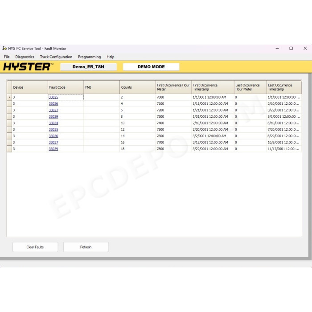Open fault code 33039 link
312x312 pixels.
coord(53,149)
